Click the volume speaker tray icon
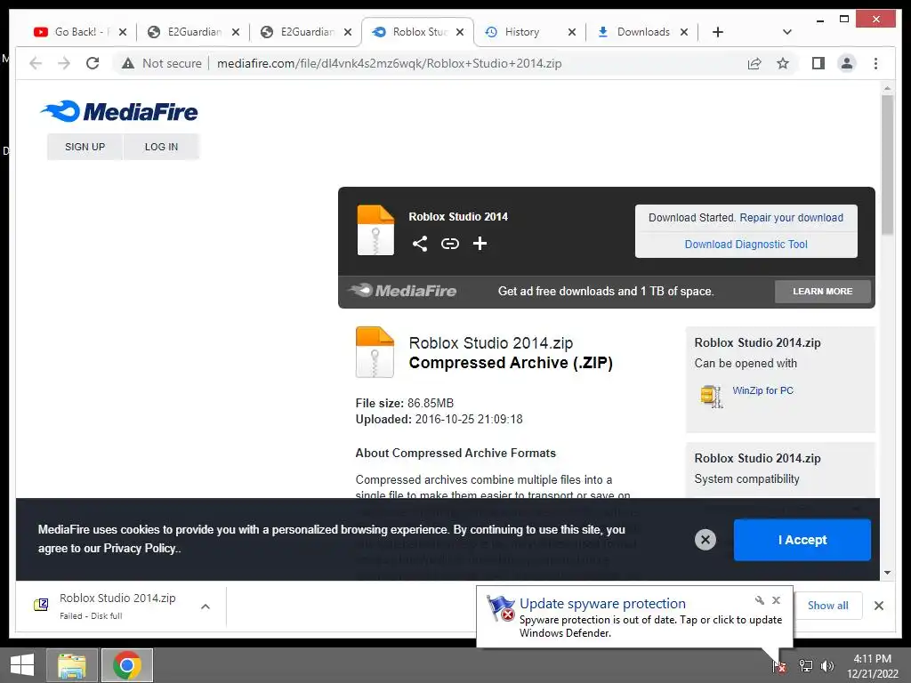 pyautogui.click(x=826, y=665)
